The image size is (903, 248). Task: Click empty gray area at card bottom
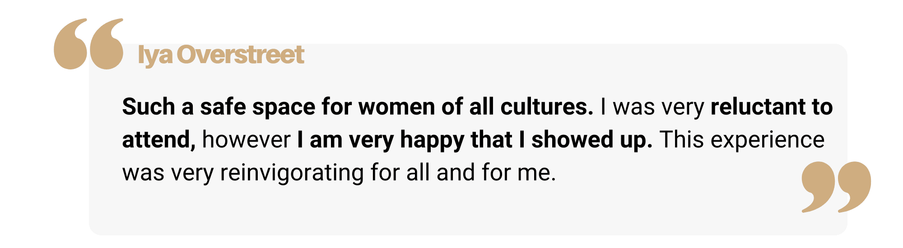coord(451,212)
